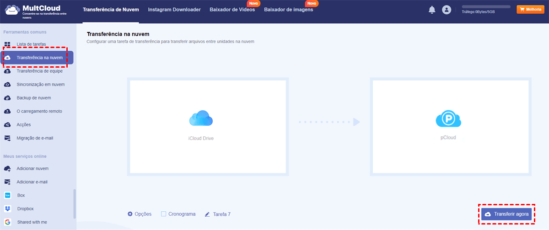Click the sidebar vertical scrollbar
This screenshot has width=549, height=230.
(75, 204)
